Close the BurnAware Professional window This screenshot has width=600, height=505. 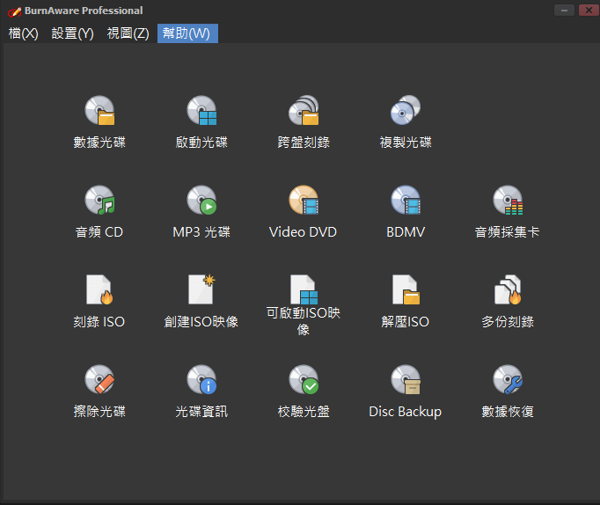[x=589, y=11]
